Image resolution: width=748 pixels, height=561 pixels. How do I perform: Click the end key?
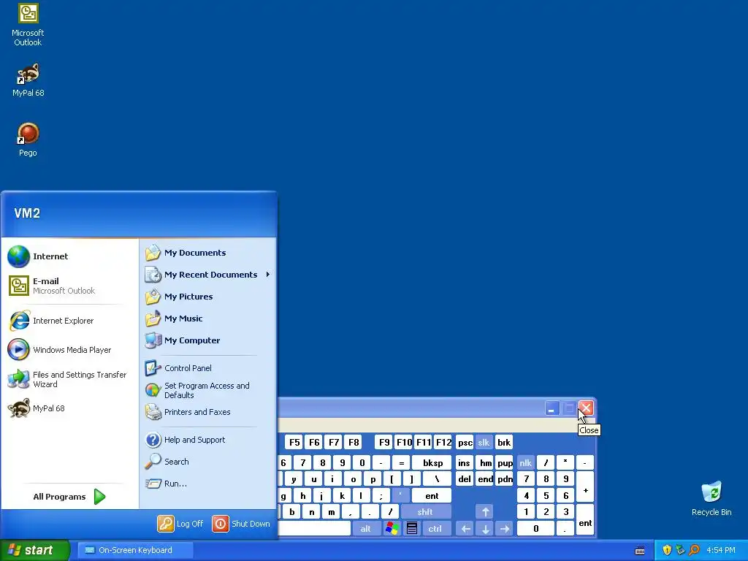tap(486, 479)
